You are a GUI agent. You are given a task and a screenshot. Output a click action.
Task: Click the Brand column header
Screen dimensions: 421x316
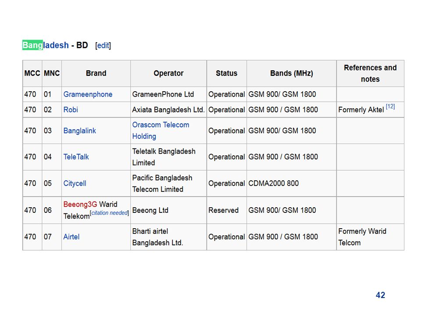coord(96,73)
